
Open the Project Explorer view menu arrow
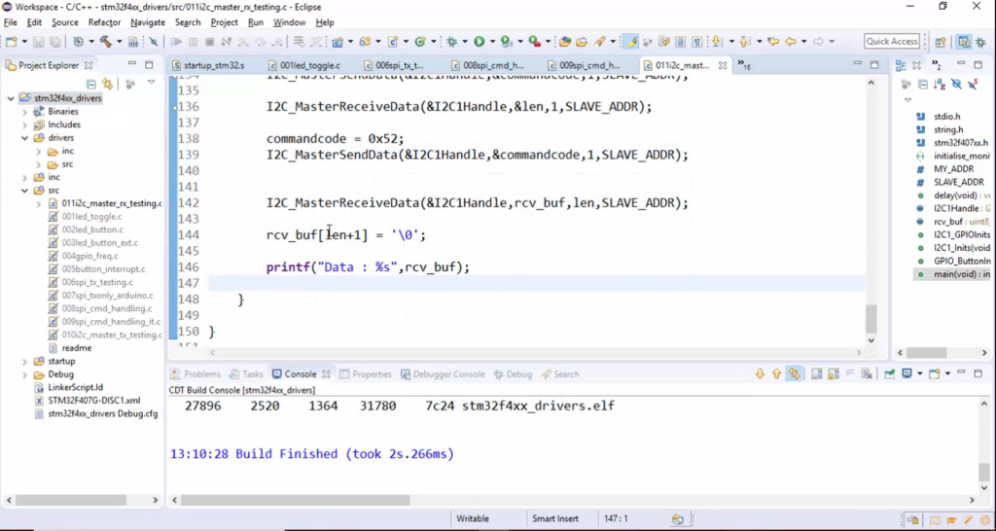(151, 83)
